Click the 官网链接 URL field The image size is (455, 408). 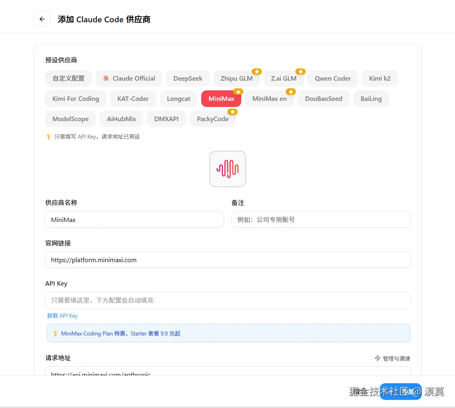(227, 260)
